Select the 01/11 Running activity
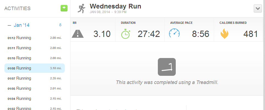 pyautogui.click(x=34, y=48)
